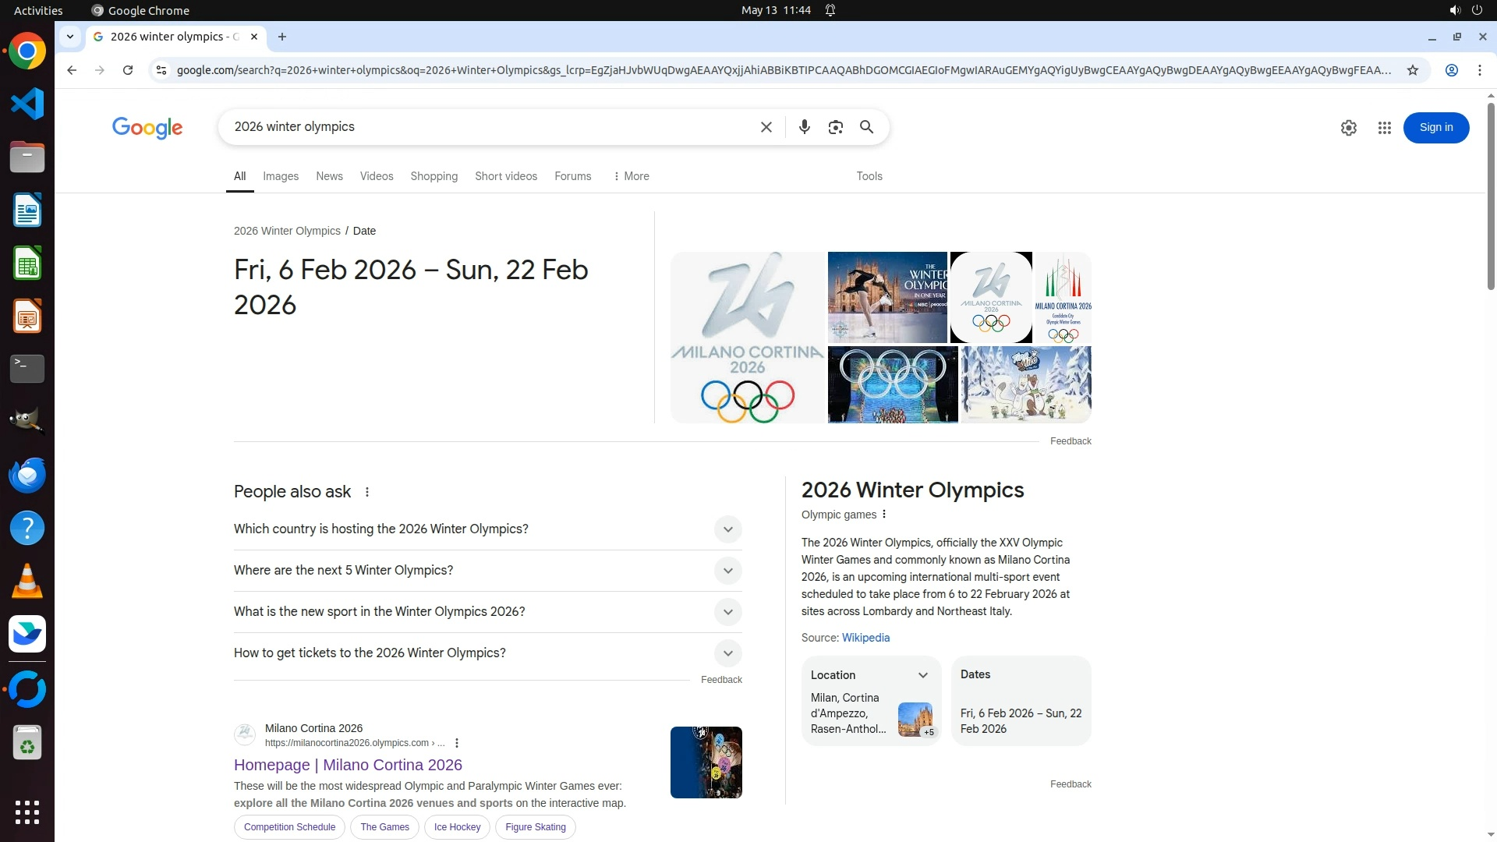Click into the Google search box

tap(483, 127)
